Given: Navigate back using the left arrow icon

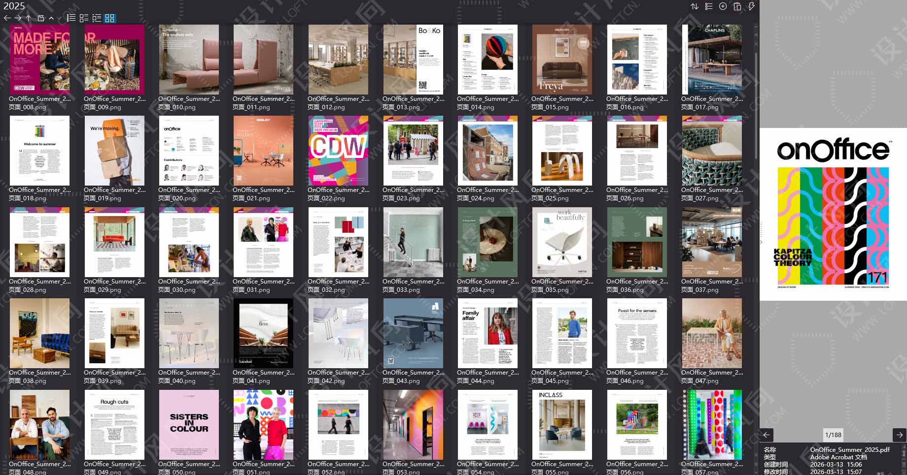Looking at the screenshot, I should coord(6,18).
